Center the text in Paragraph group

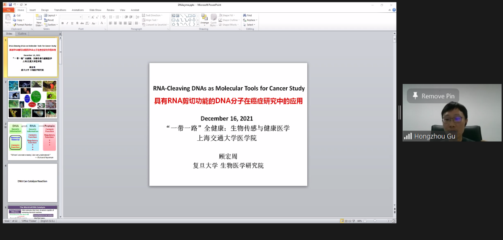pyautogui.click(x=115, y=23)
